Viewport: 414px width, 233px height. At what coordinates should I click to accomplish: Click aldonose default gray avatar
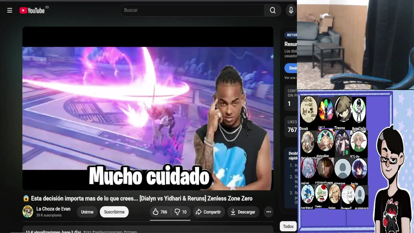(343, 168)
